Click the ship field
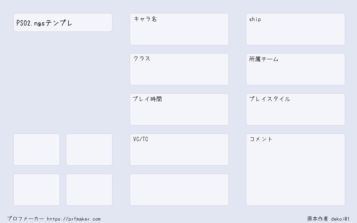The height and width of the screenshot is (223, 357). click(x=295, y=29)
